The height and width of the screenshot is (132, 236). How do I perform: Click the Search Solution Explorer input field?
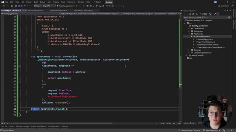(205, 17)
